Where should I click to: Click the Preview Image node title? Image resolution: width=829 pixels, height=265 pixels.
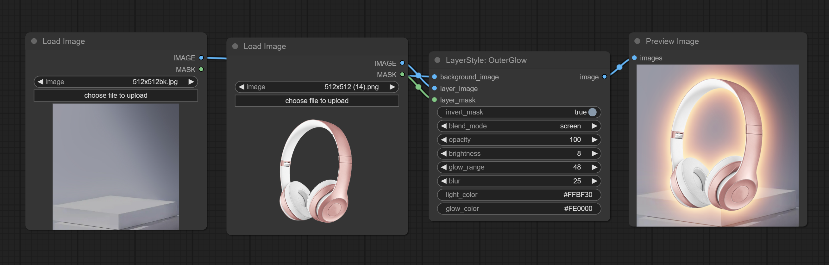672,41
